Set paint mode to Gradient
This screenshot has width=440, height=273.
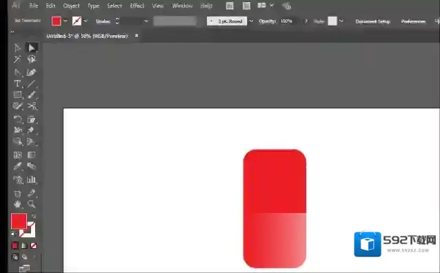(24, 246)
